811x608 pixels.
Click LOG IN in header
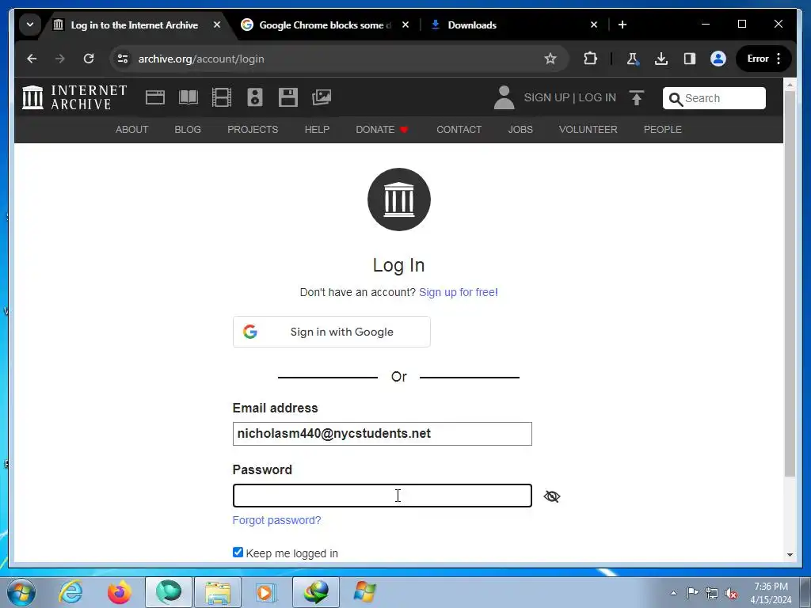[x=597, y=97]
